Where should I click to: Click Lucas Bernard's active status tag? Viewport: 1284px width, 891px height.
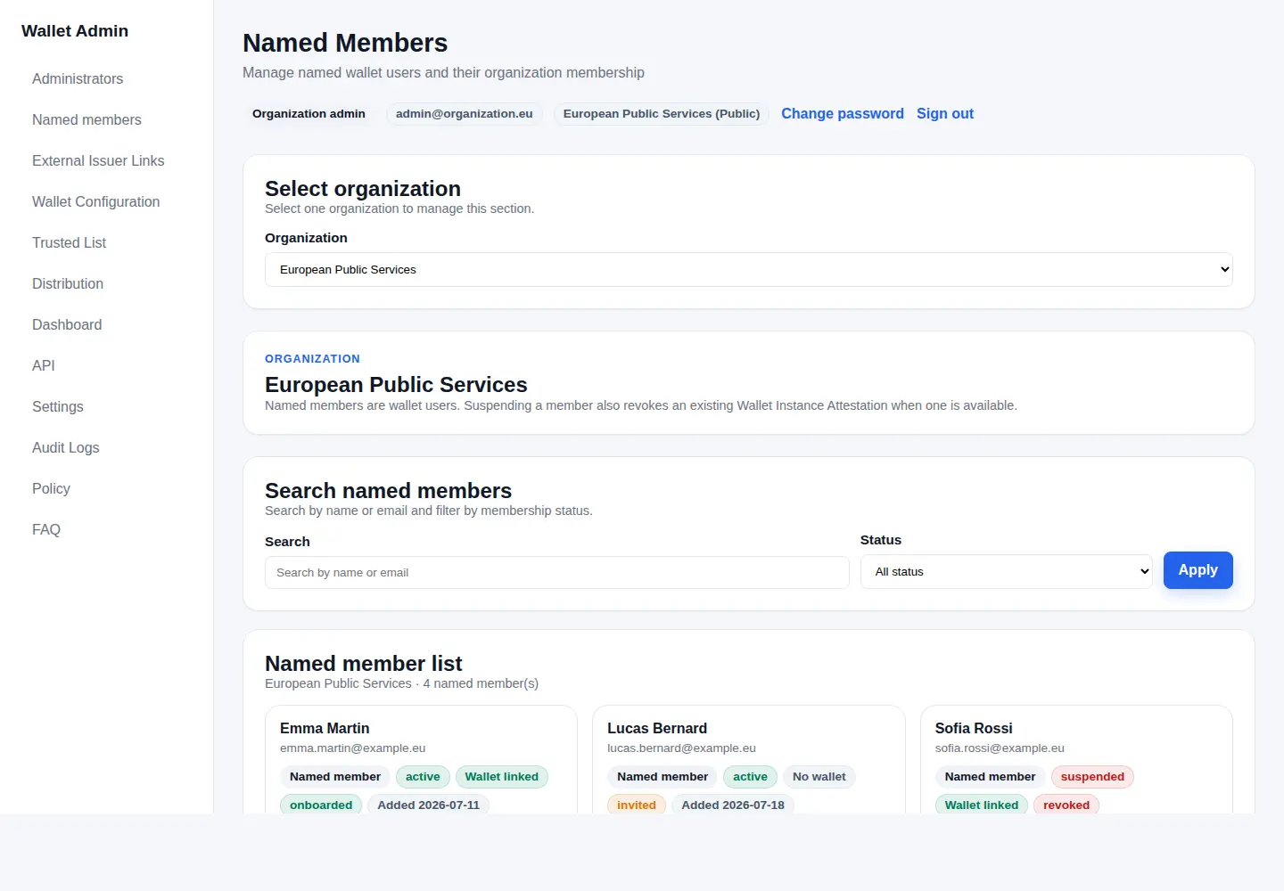(751, 777)
